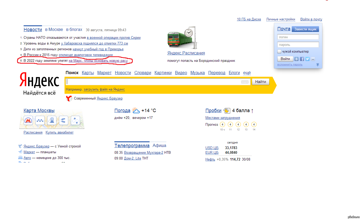The height and width of the screenshot is (220, 361).
Task: Sign in with Twitter icon
Action: [x=307, y=59]
